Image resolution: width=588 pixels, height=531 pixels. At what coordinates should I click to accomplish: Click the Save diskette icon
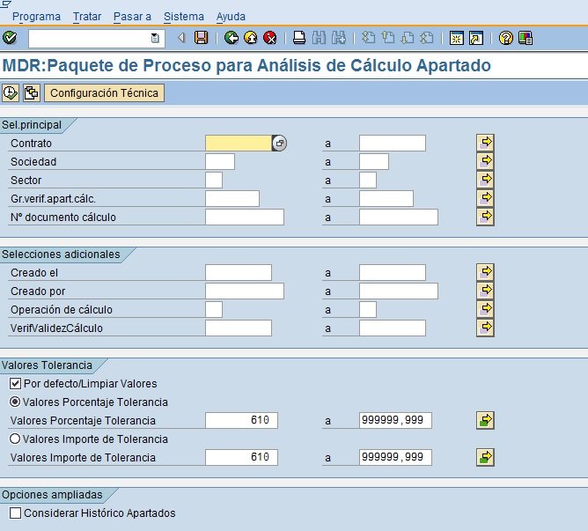pyautogui.click(x=201, y=38)
